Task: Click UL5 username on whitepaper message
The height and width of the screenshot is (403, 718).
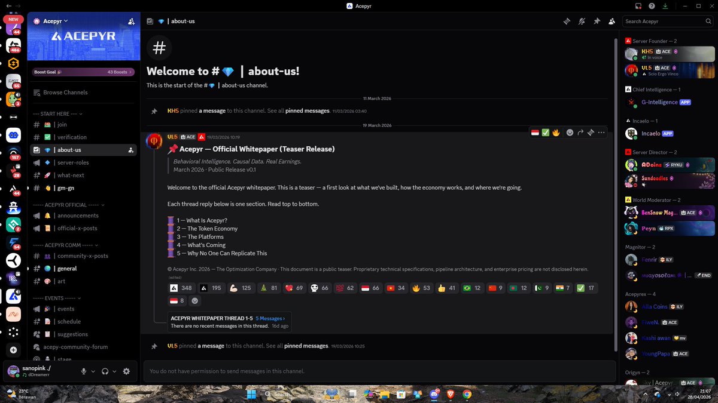Action: [172, 137]
